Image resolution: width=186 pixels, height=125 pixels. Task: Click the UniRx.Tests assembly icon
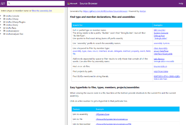(x=4, y=28)
